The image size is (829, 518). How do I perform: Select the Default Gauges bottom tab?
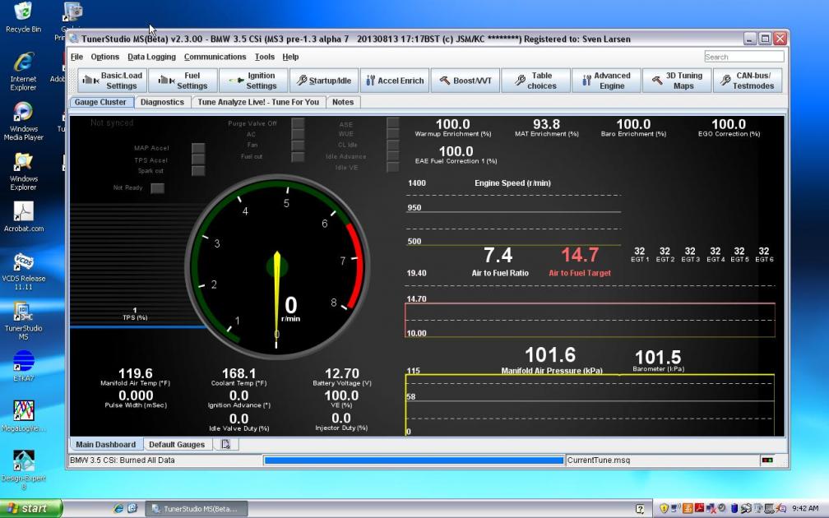(177, 445)
